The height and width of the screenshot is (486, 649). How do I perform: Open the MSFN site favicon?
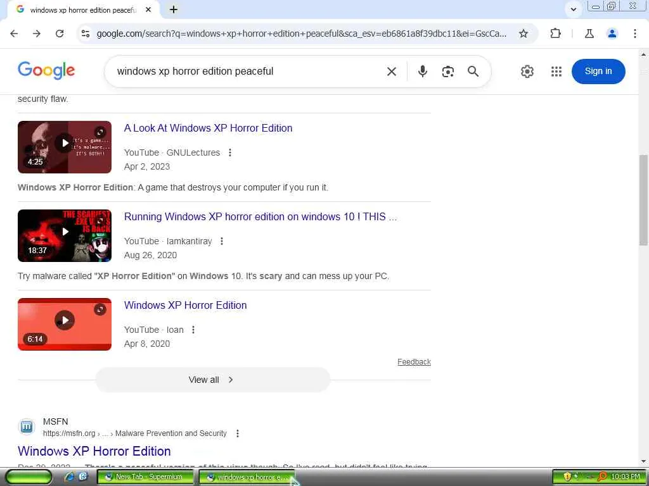coord(27,427)
